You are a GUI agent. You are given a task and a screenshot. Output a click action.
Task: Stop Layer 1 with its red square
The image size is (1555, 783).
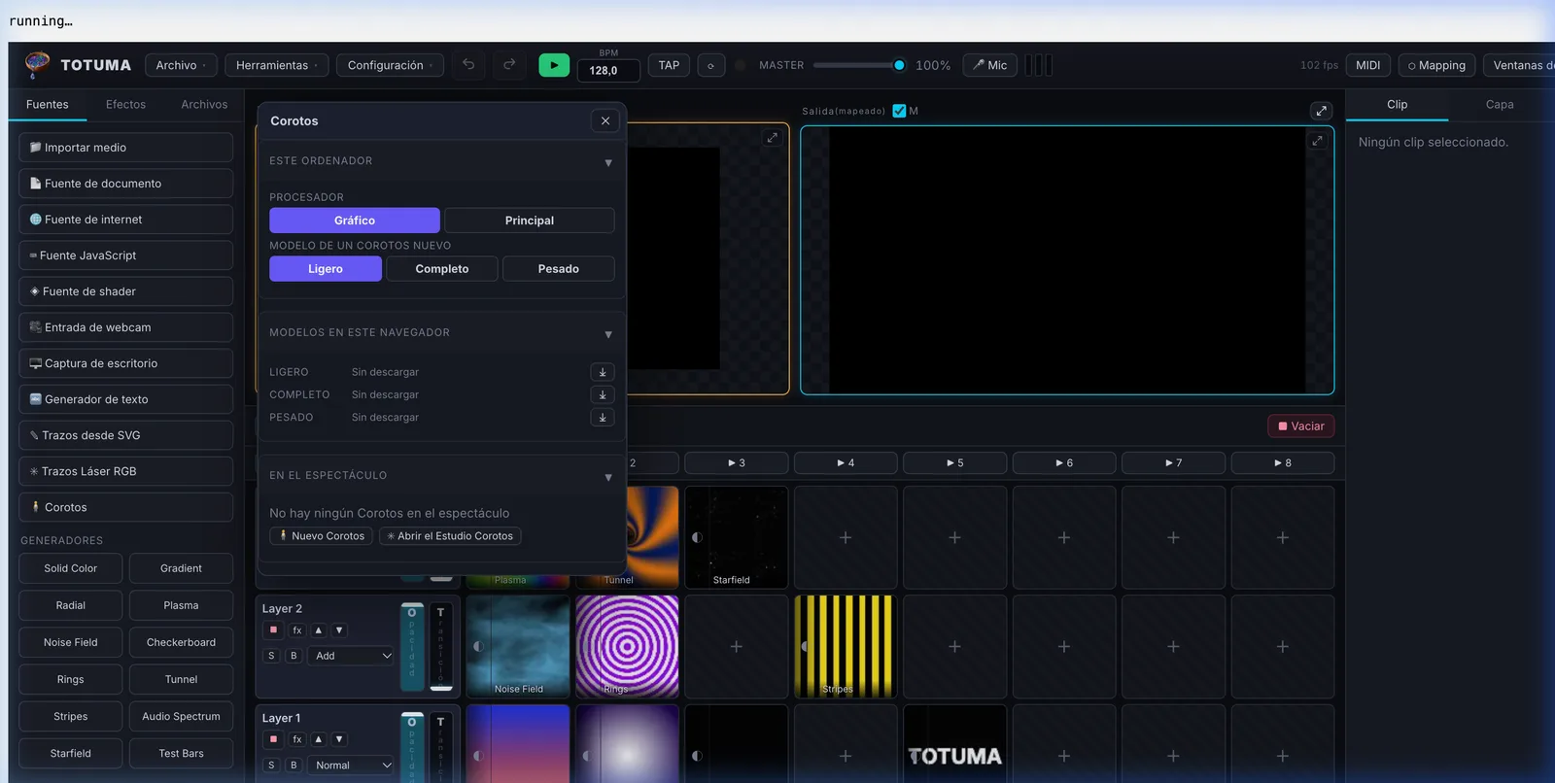pos(273,739)
